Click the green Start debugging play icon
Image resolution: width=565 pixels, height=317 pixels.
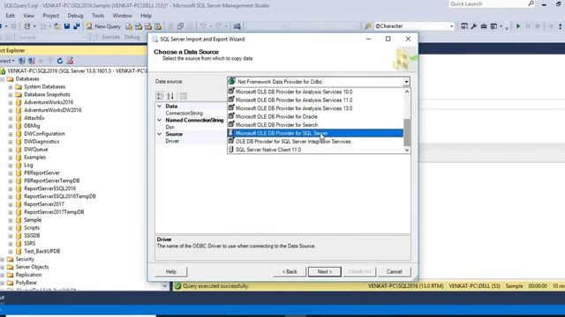click(x=518, y=26)
